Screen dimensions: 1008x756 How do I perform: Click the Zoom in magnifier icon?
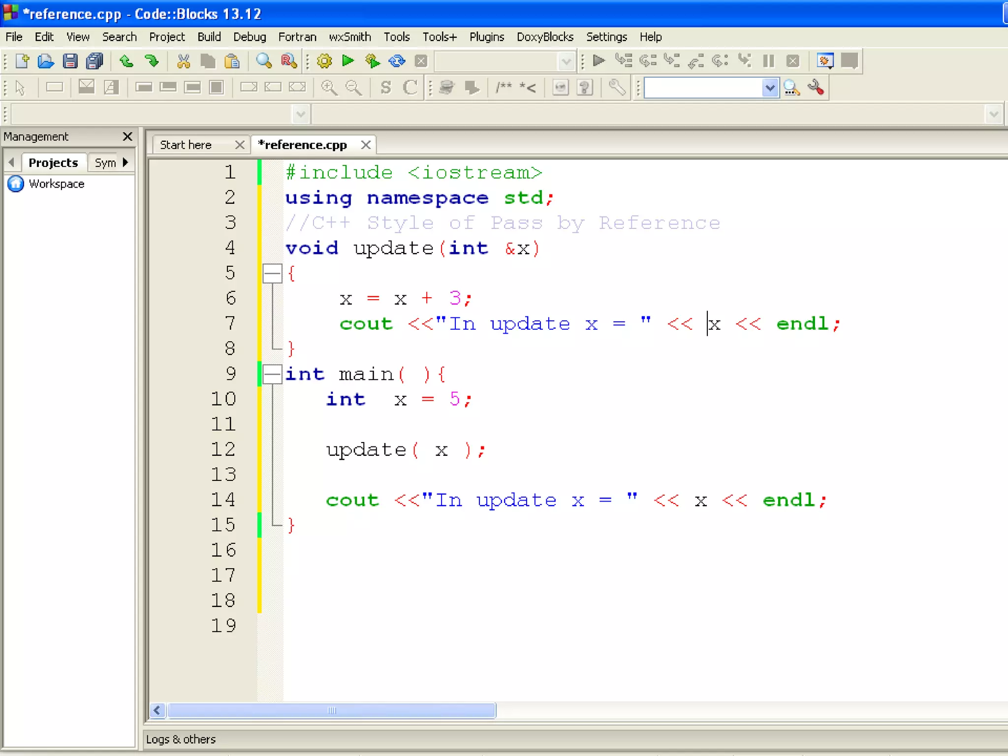click(329, 88)
